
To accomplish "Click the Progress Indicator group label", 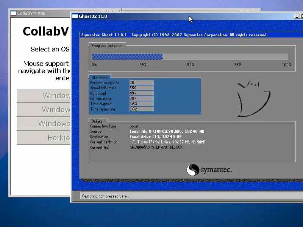I will (107, 45).
